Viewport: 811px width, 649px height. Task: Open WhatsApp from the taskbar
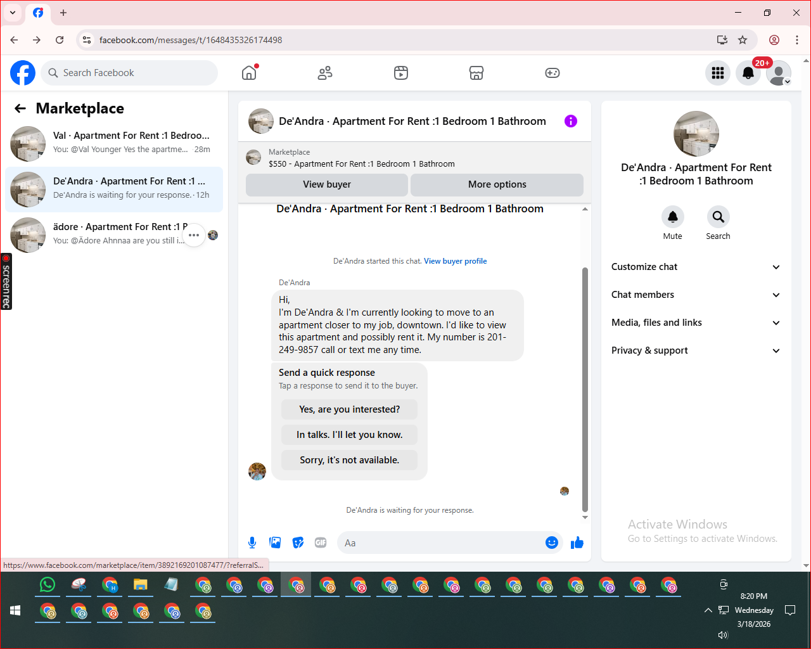pyautogui.click(x=48, y=585)
